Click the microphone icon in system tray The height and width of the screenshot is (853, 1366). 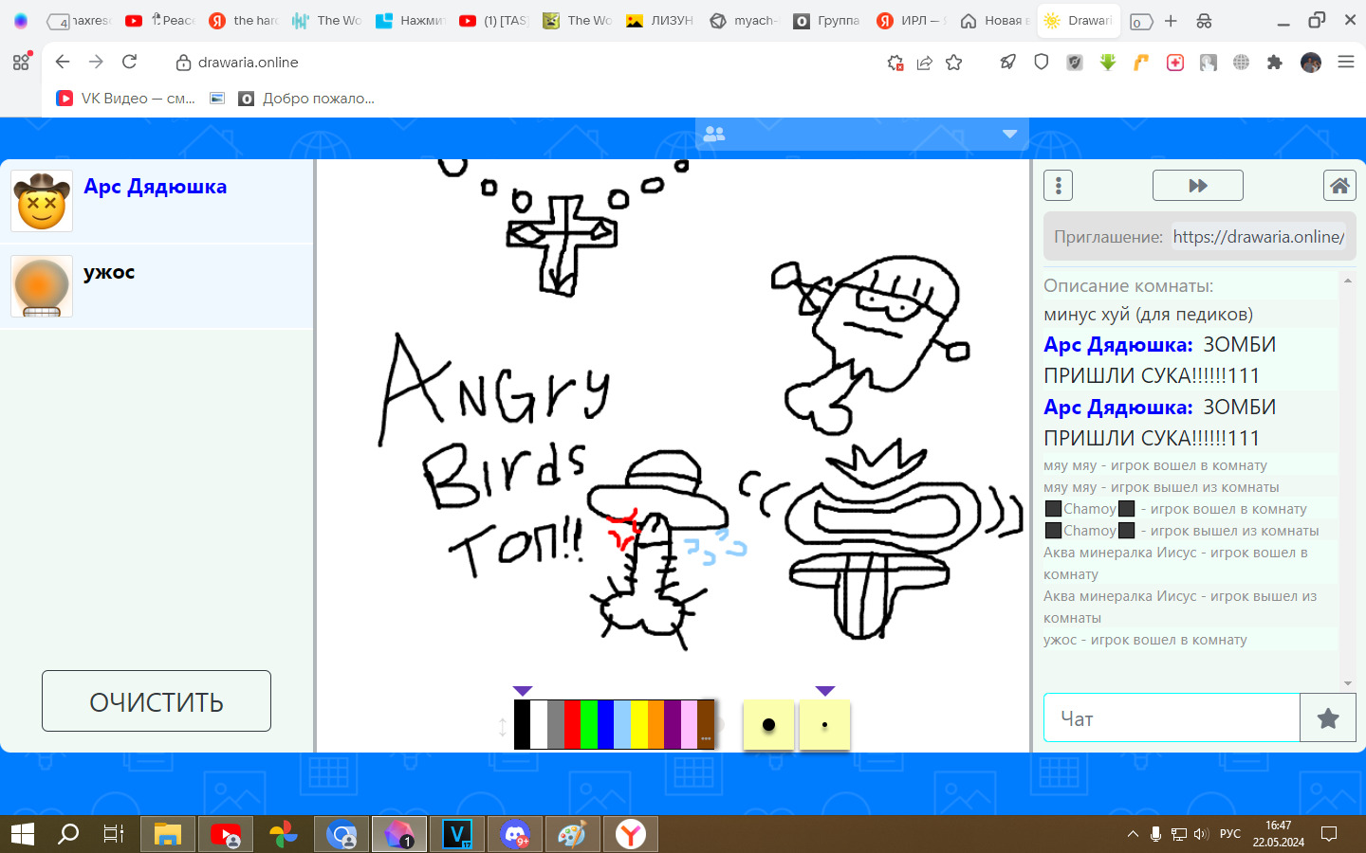click(x=1155, y=834)
